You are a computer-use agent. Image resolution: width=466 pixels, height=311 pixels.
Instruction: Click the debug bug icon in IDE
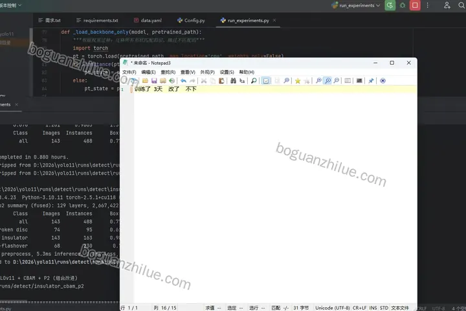click(403, 5)
